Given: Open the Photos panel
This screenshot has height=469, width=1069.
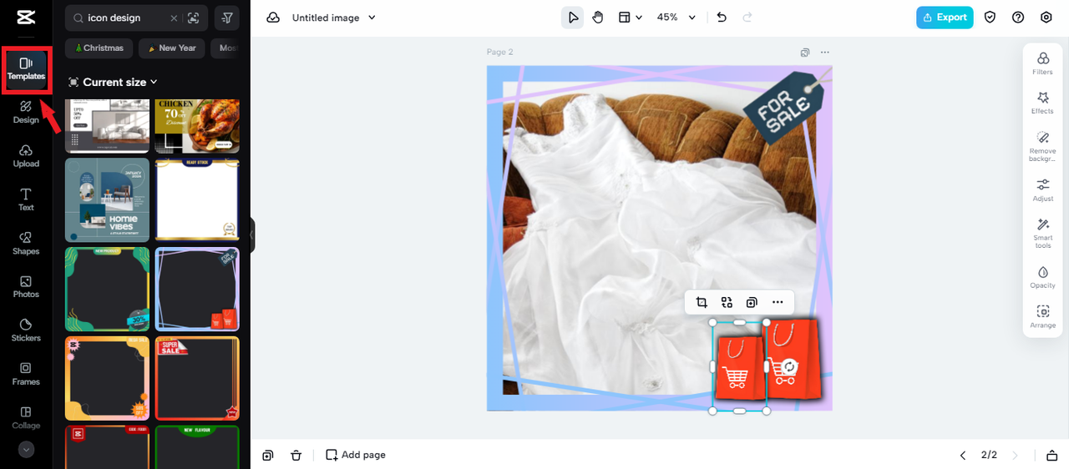Looking at the screenshot, I should click(26, 286).
